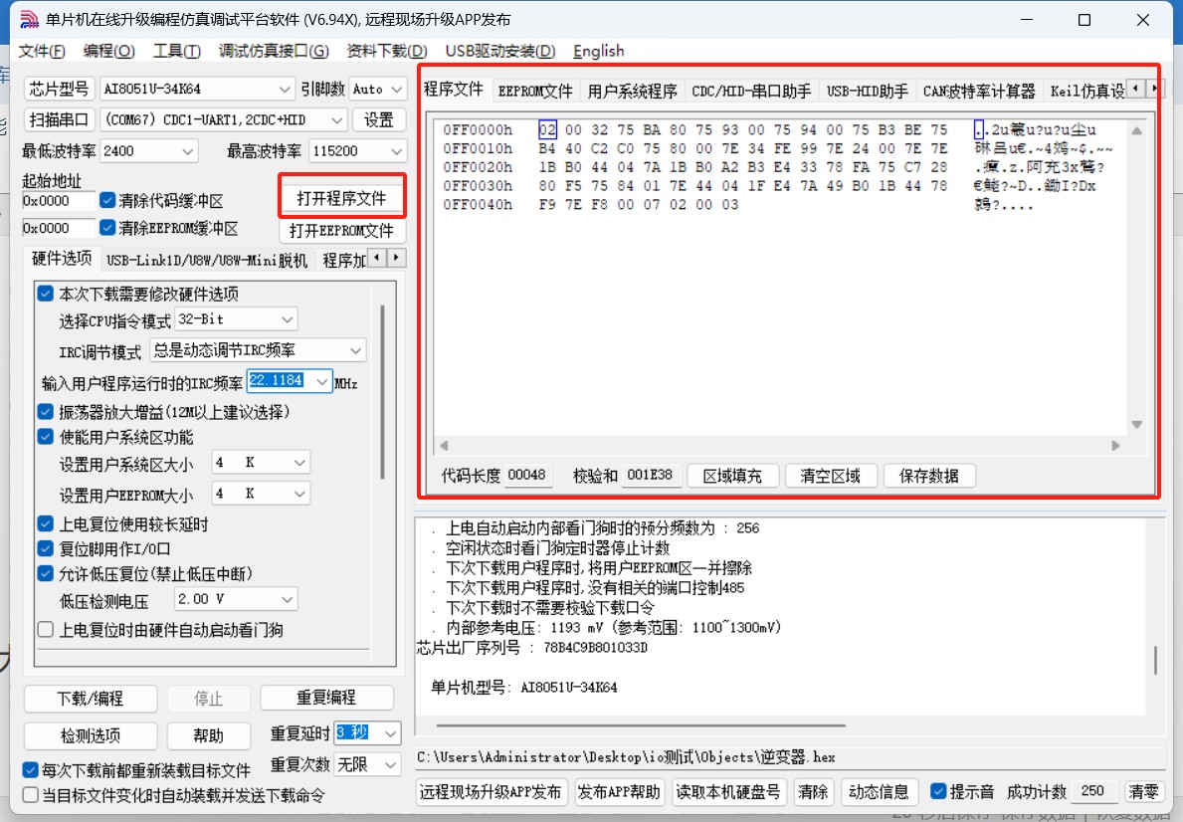Viewport: 1183px width, 822px height.
Task: Toggle 振荡器放大增益 checkbox
Action: (x=46, y=411)
